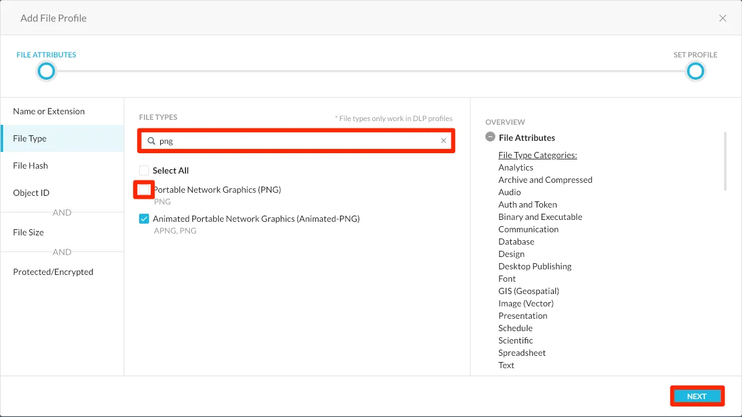Check the Select All checkbox
The height and width of the screenshot is (417, 742).
pos(144,171)
